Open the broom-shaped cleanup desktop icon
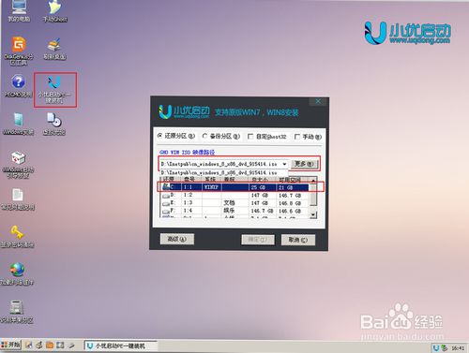Viewport: 469px width, 353px height. coord(54,49)
